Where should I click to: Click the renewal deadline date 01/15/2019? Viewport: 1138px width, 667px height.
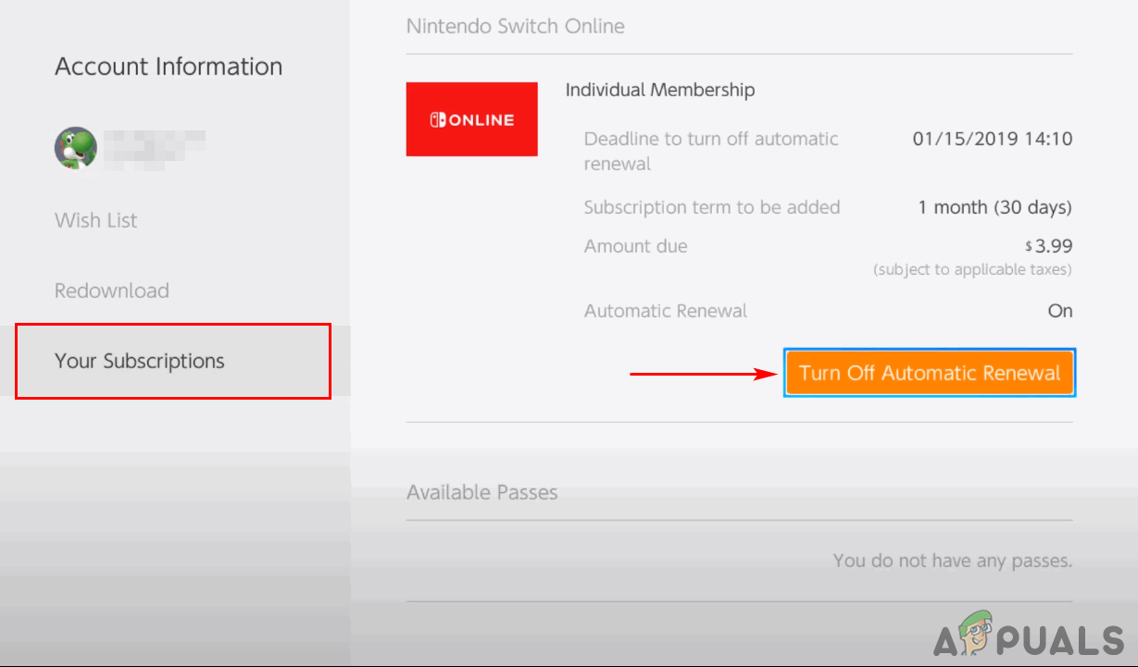[992, 139]
